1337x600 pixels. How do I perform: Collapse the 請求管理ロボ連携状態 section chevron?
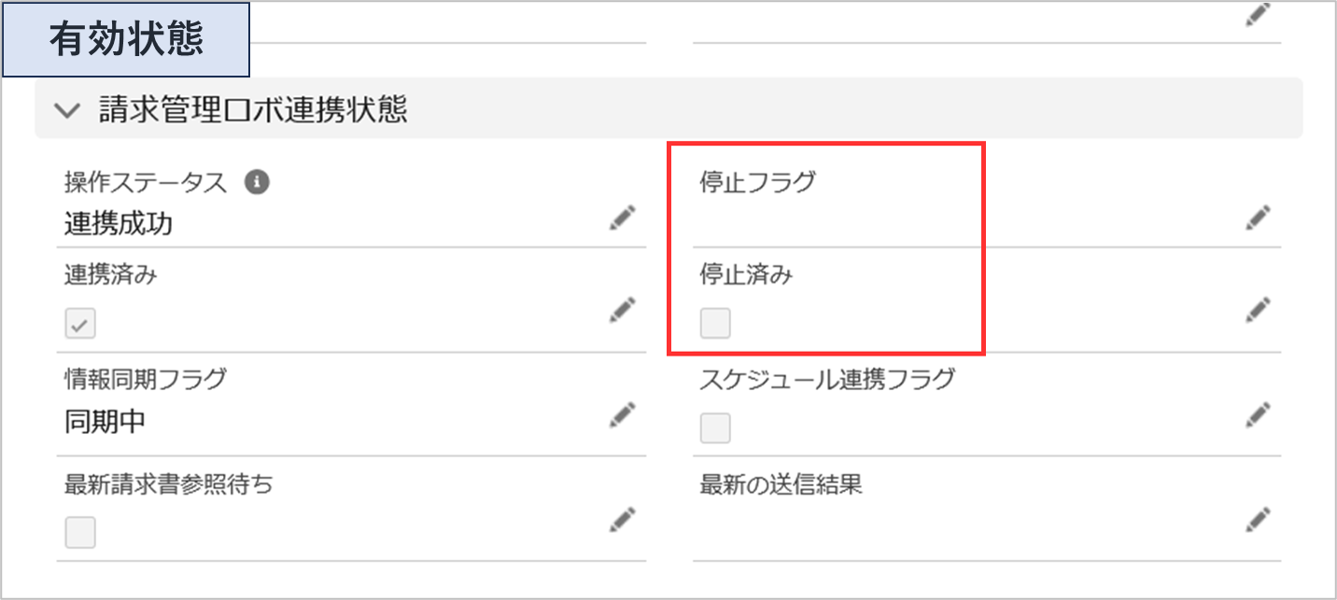coord(67,110)
